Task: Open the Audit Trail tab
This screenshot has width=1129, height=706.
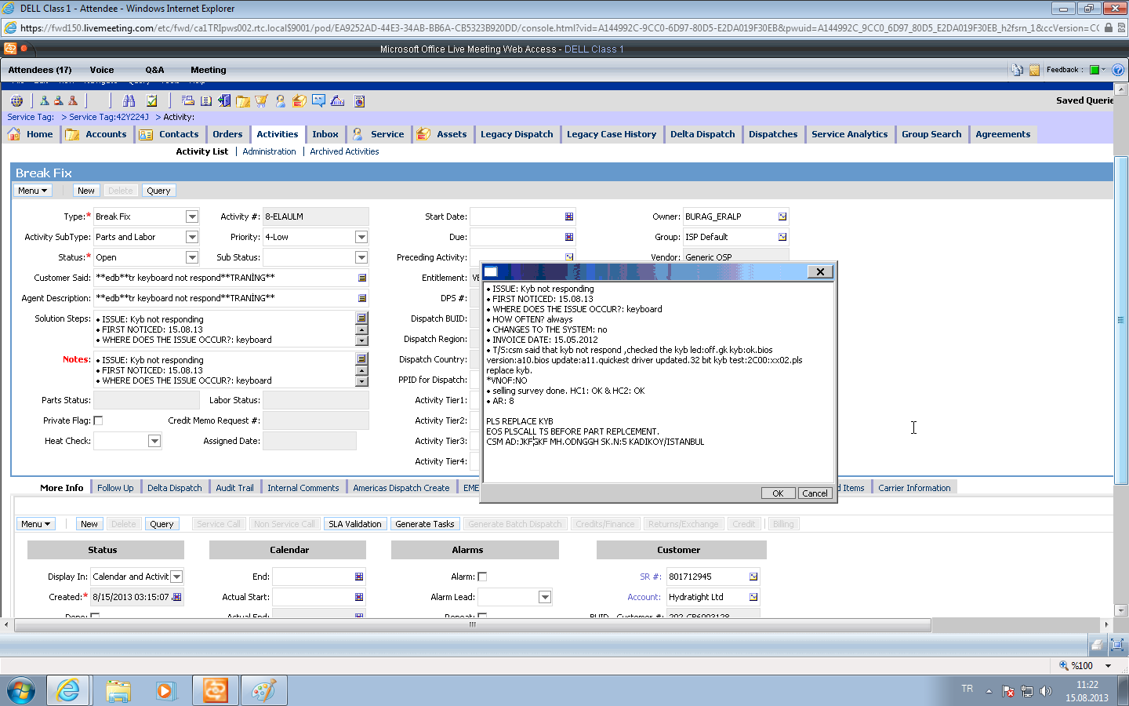Action: click(x=234, y=488)
